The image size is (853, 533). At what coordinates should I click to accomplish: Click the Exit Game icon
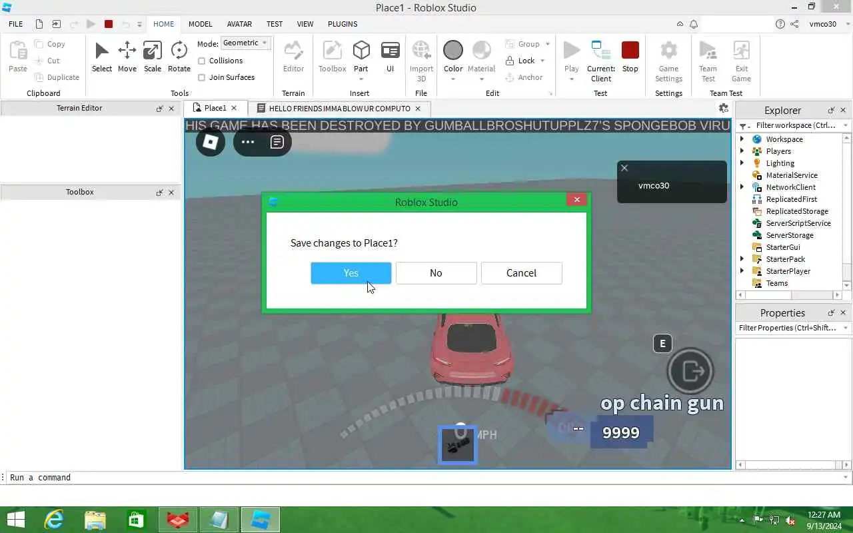pyautogui.click(x=741, y=51)
